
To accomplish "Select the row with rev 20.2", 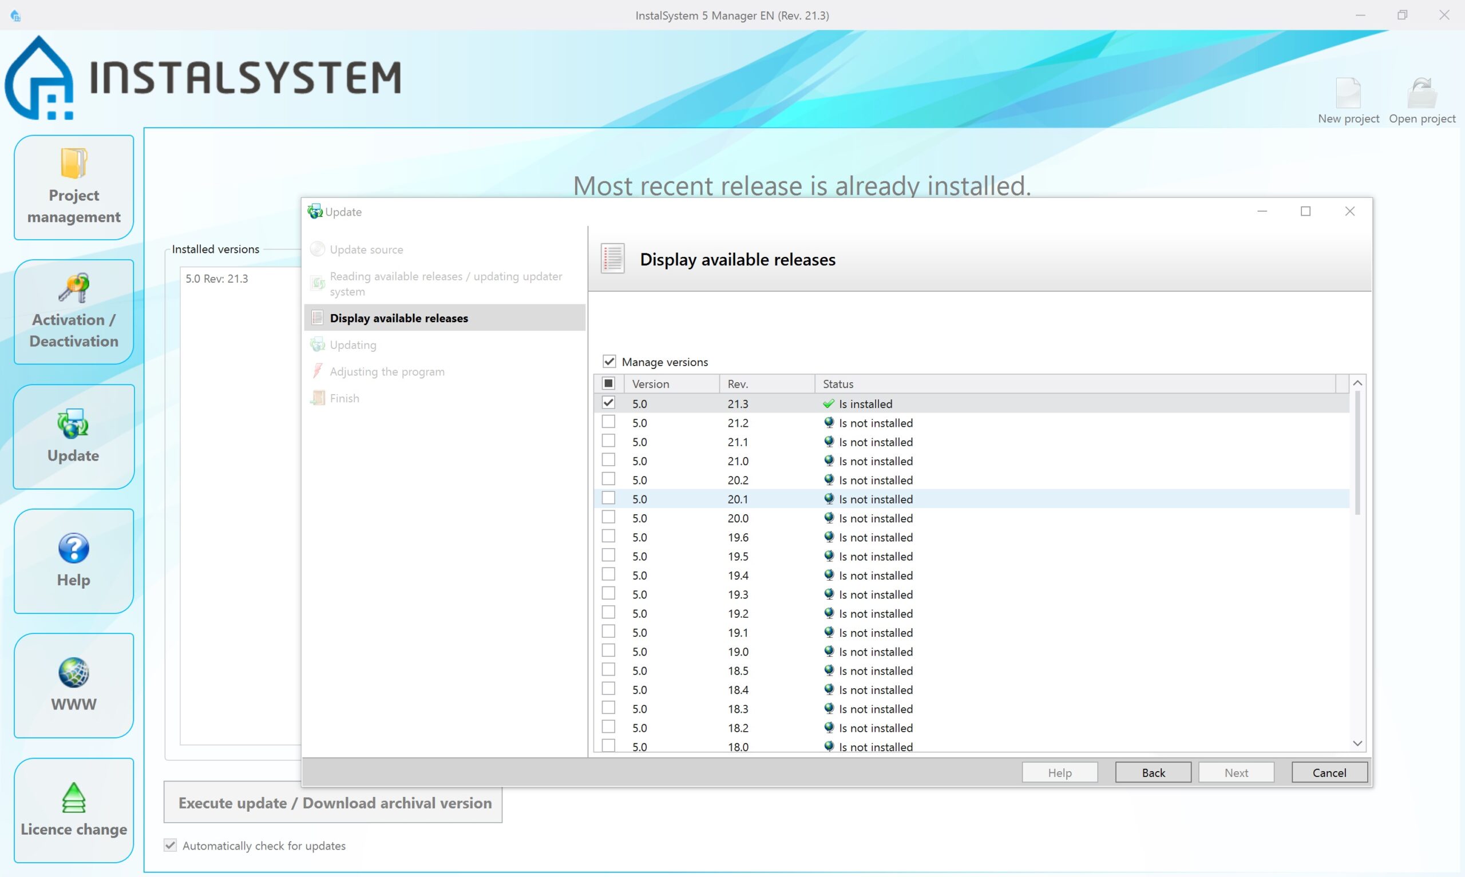I will click(972, 480).
